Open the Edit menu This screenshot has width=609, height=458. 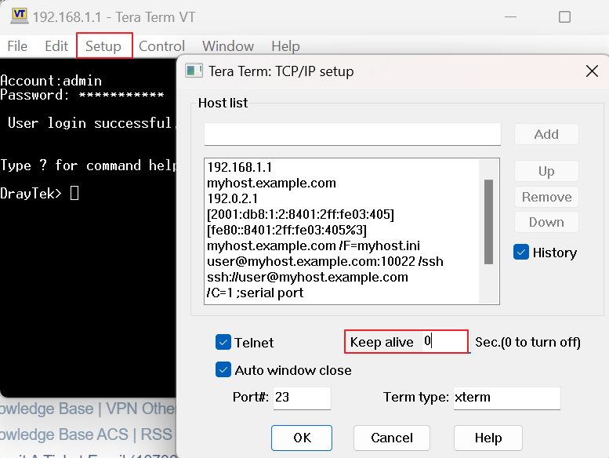click(x=56, y=46)
